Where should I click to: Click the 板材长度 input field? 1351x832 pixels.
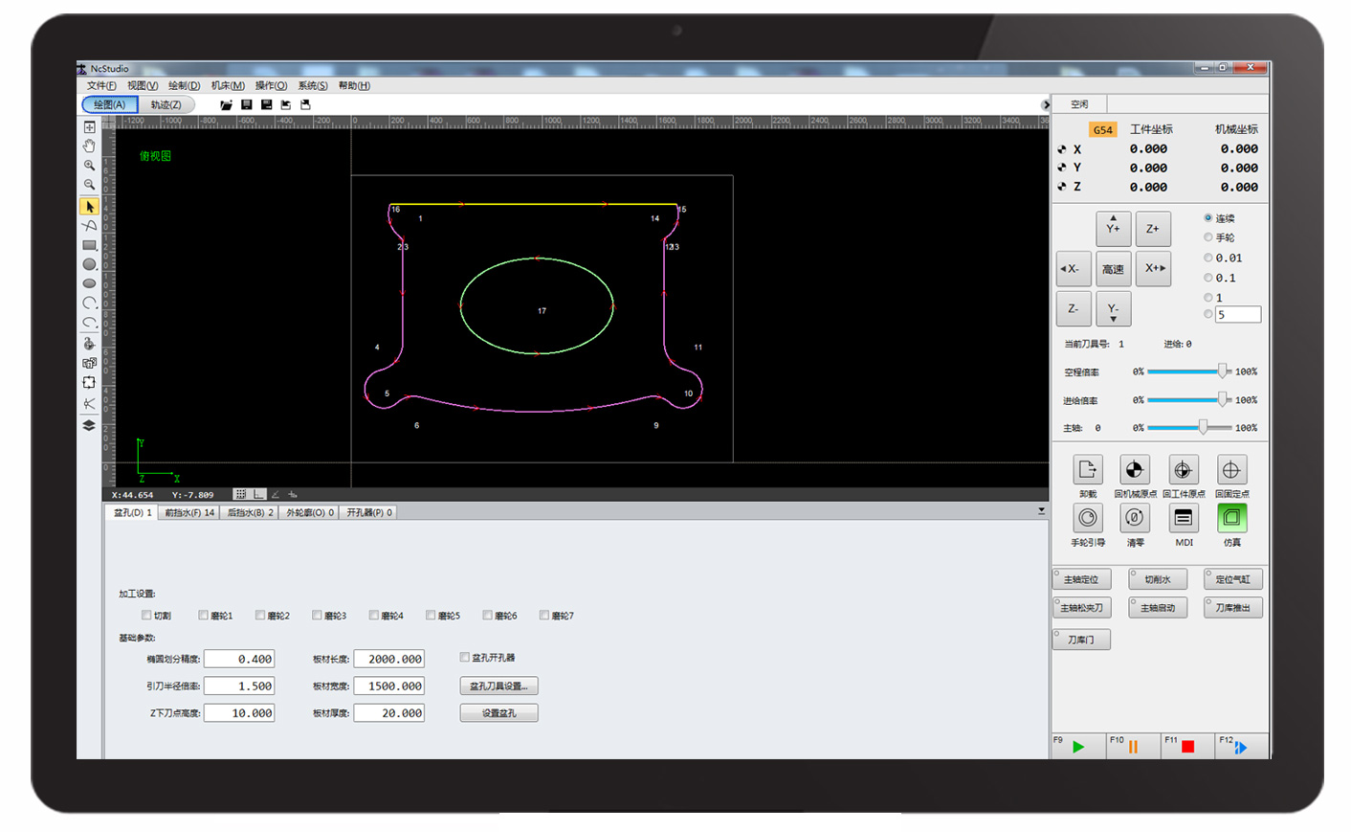coord(388,659)
